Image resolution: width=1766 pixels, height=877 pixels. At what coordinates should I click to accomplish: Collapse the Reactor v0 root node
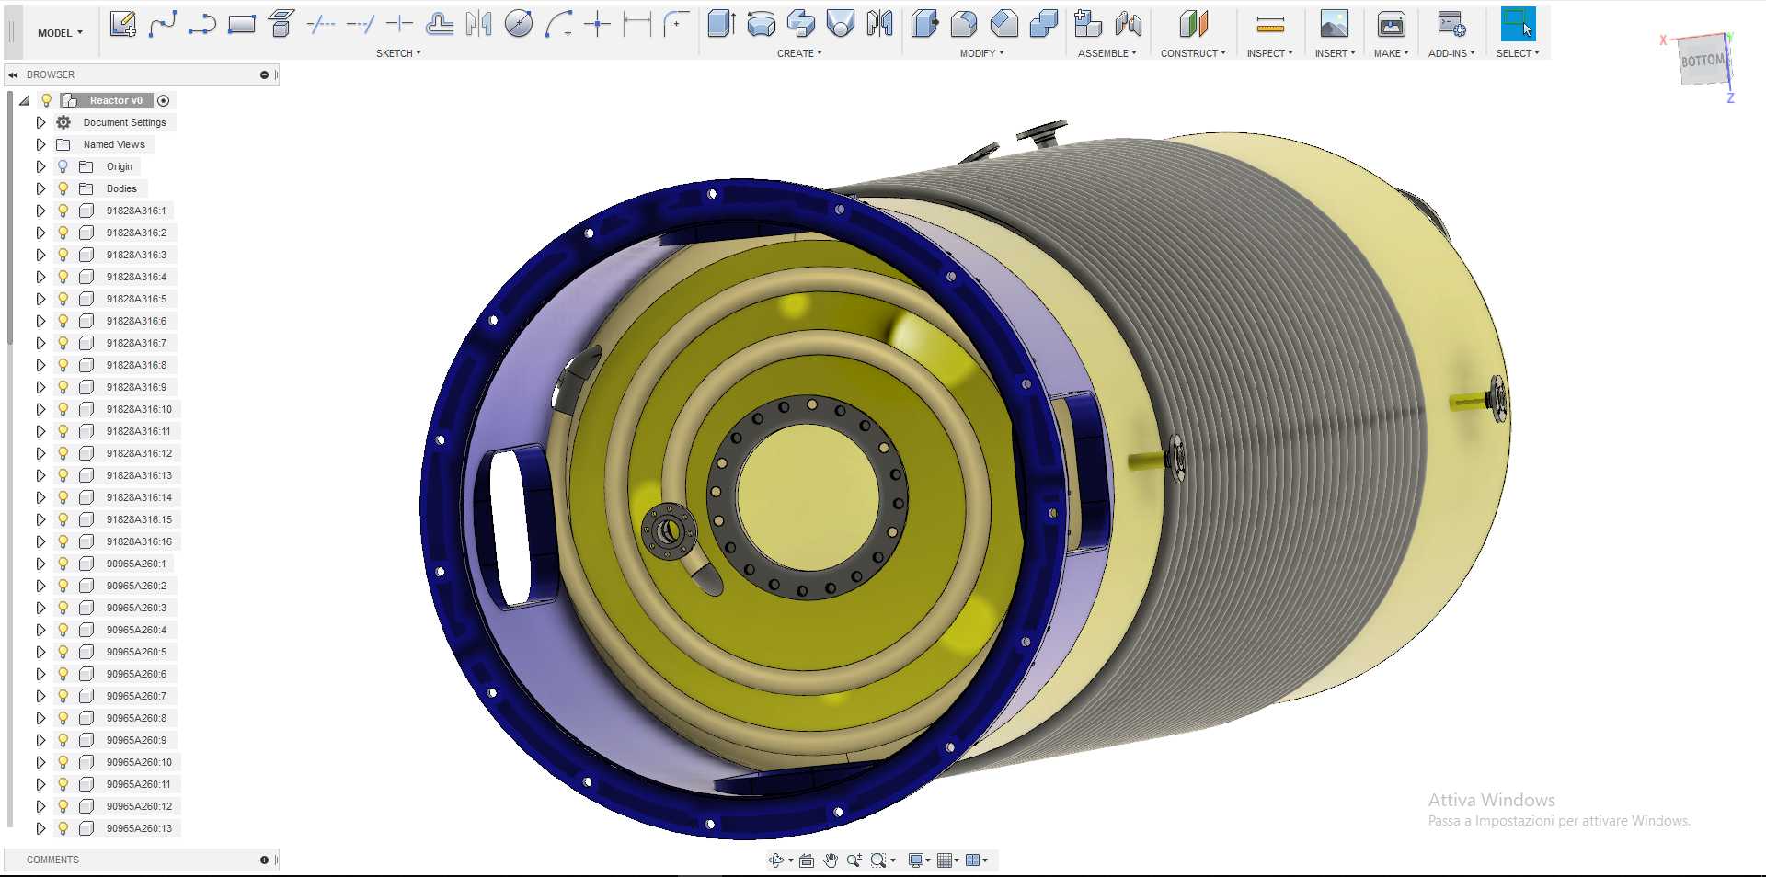(x=25, y=100)
